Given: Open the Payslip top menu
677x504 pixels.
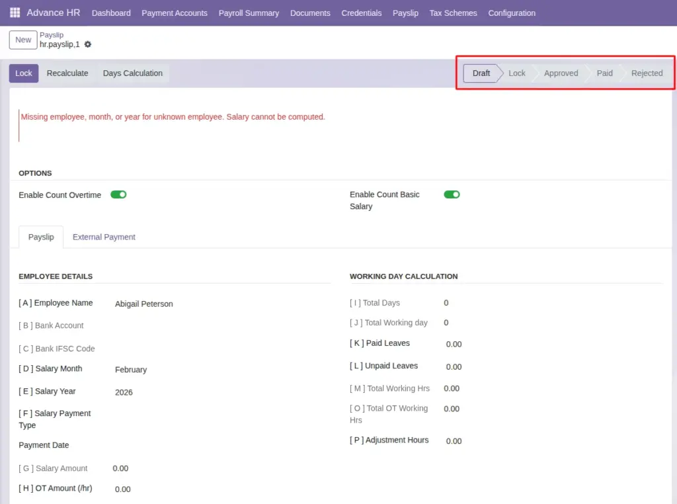Looking at the screenshot, I should point(405,13).
